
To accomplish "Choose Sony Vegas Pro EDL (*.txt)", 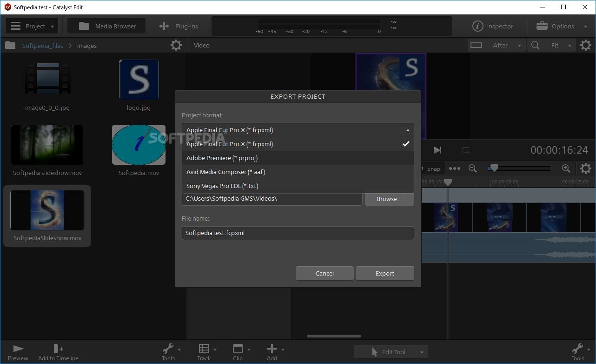I will [x=298, y=186].
